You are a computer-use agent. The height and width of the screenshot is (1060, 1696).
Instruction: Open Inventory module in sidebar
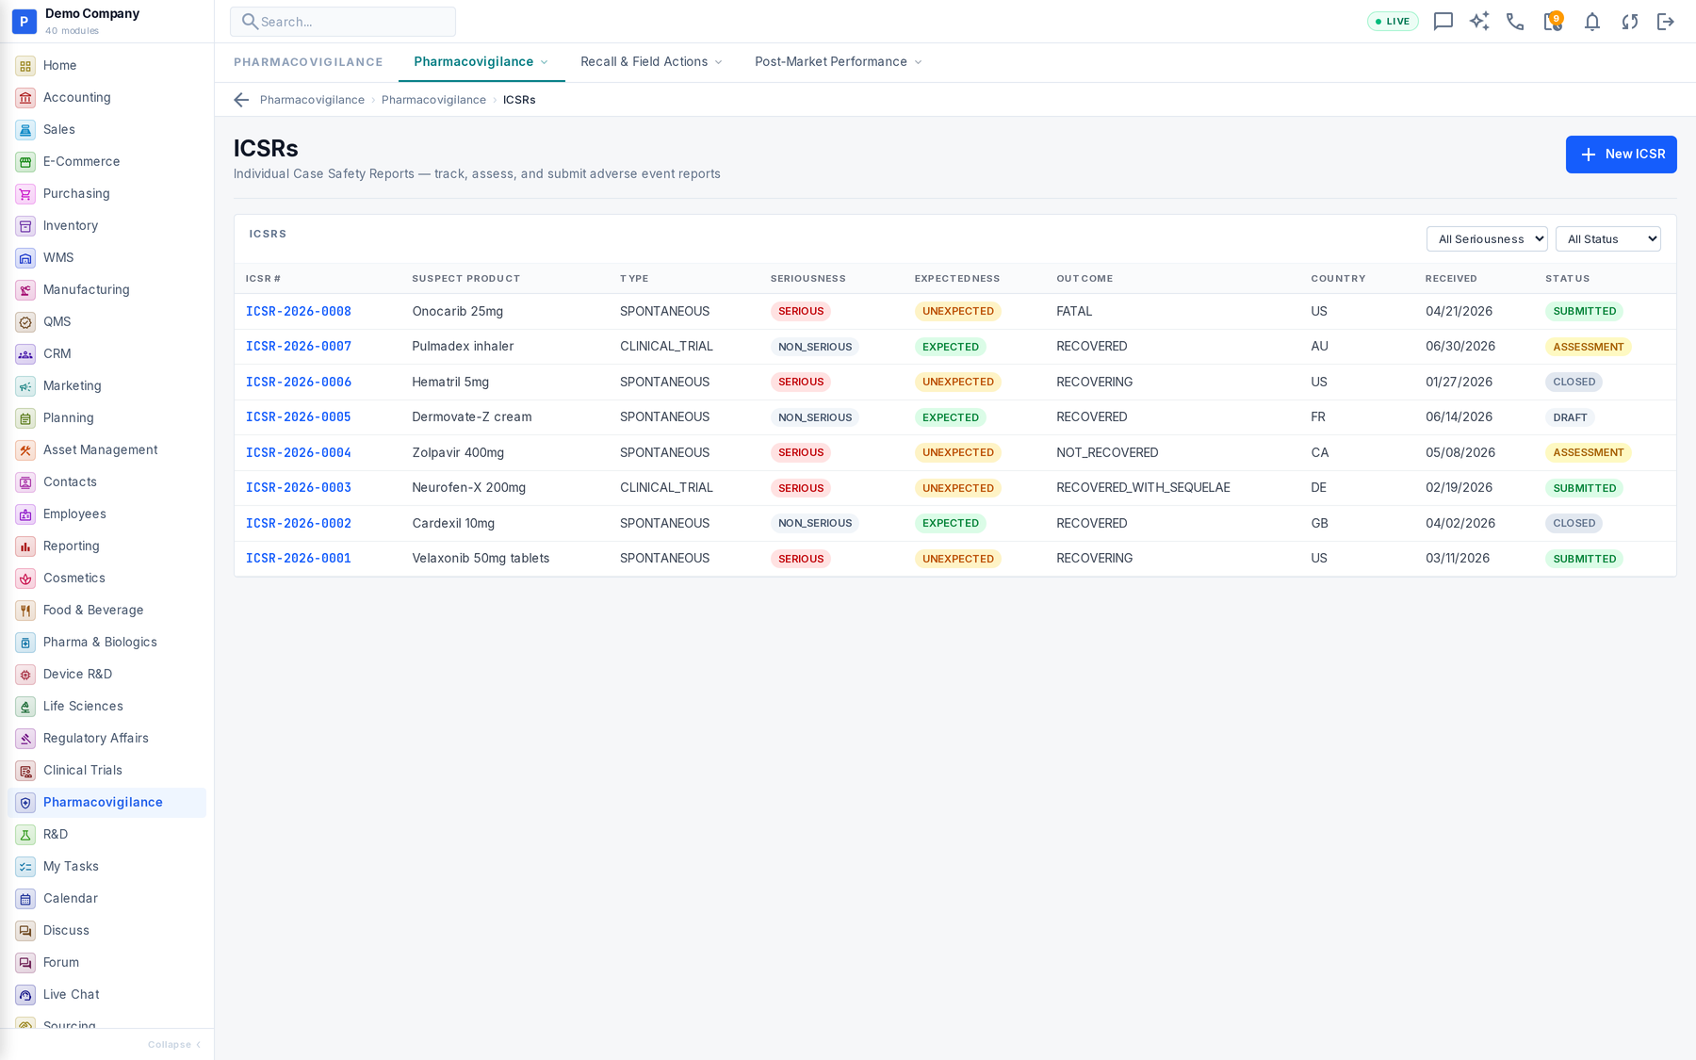(x=106, y=225)
